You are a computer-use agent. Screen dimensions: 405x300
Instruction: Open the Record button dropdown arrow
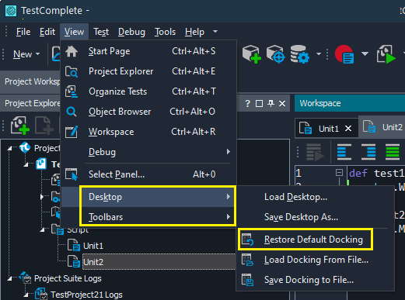tap(365, 53)
